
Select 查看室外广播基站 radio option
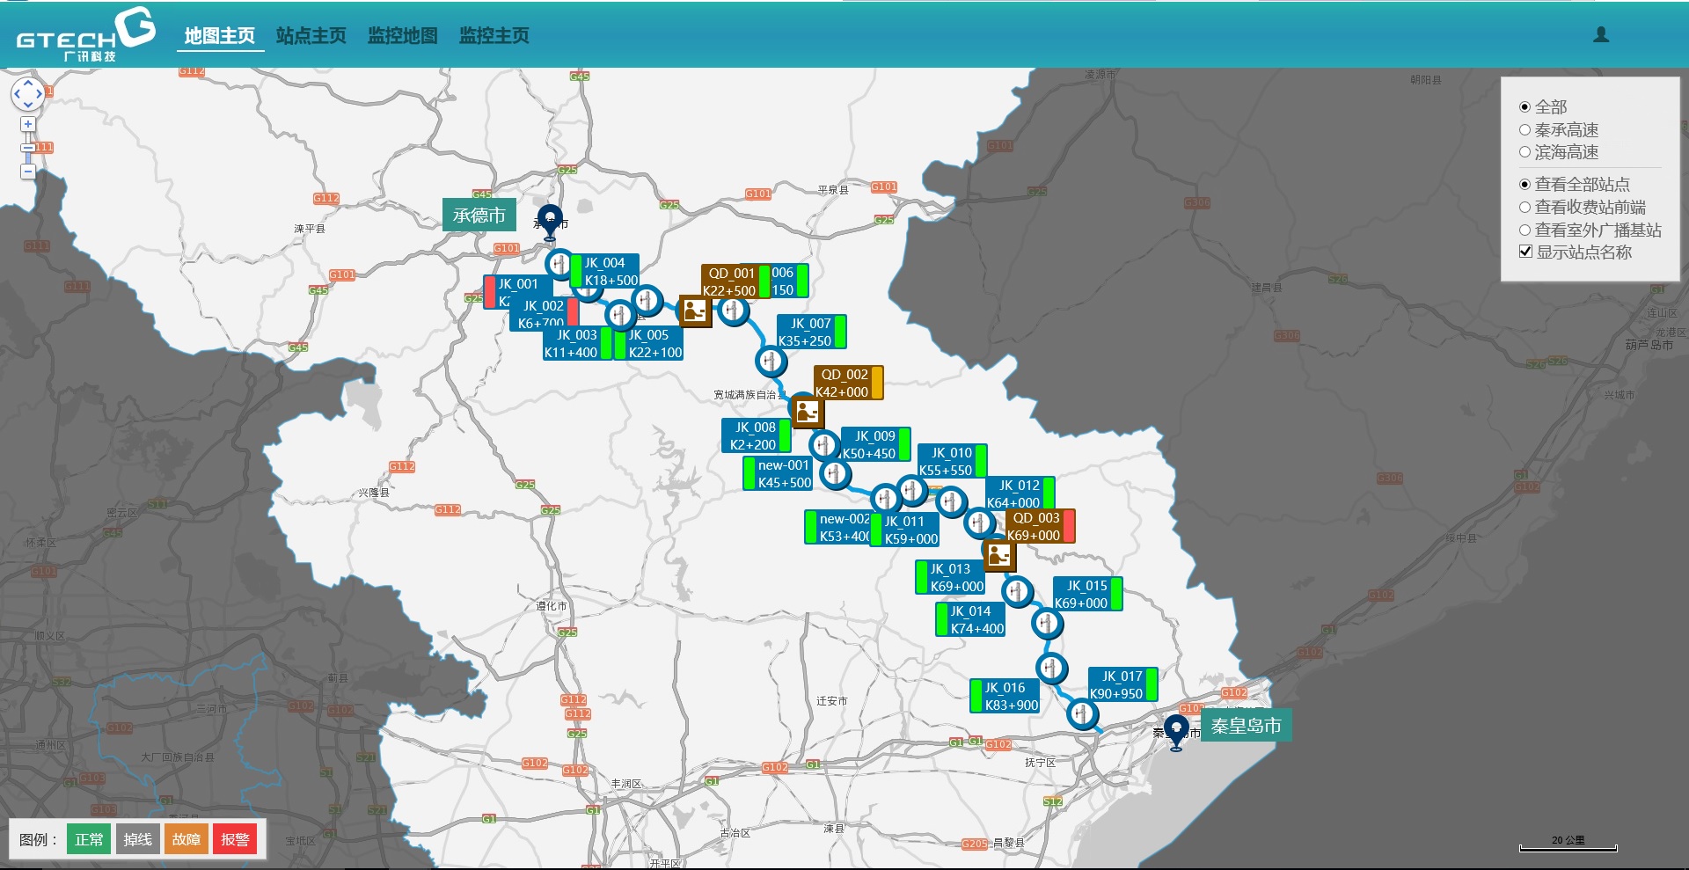1525,230
